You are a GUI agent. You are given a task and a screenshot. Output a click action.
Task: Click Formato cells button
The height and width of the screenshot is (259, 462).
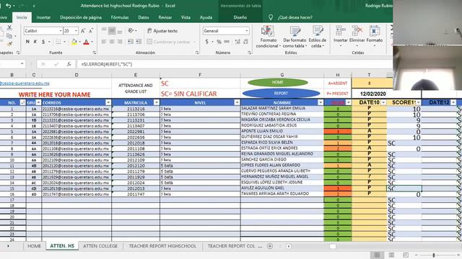tap(375, 36)
